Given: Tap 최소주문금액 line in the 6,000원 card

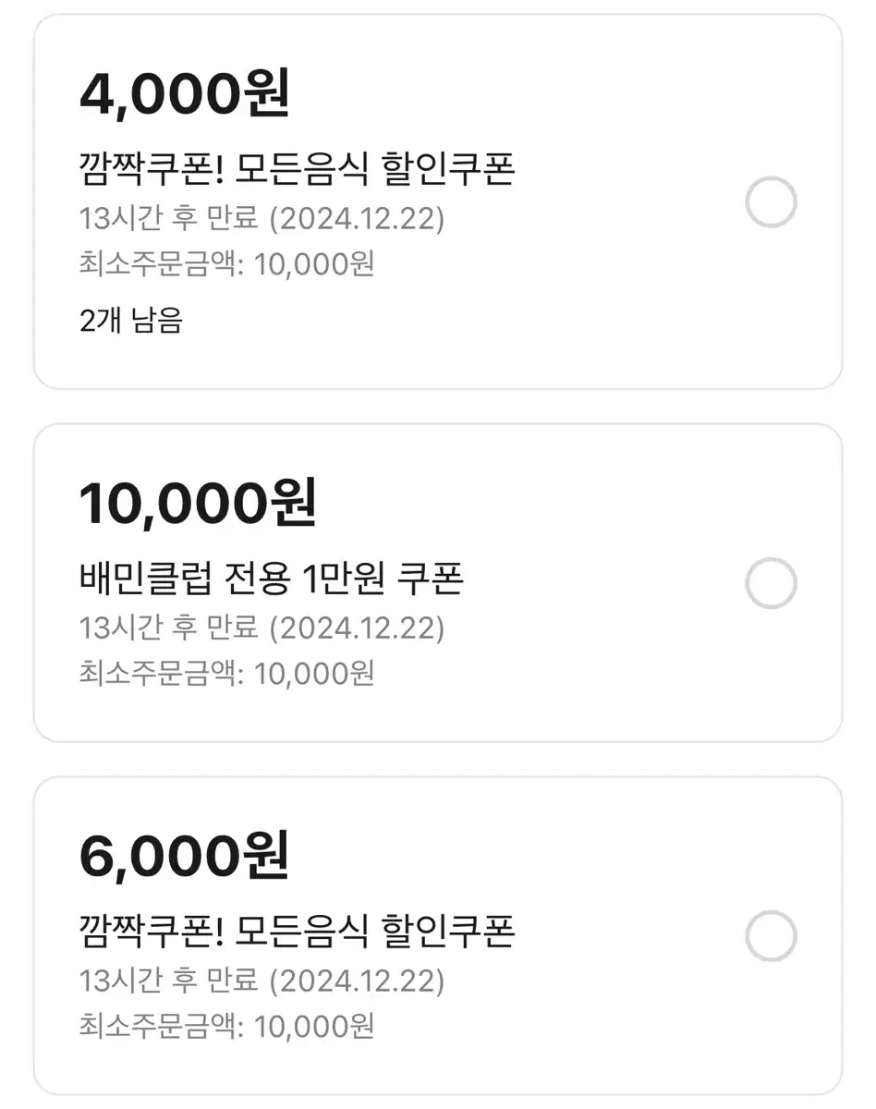Looking at the screenshot, I should pyautogui.click(x=226, y=1025).
